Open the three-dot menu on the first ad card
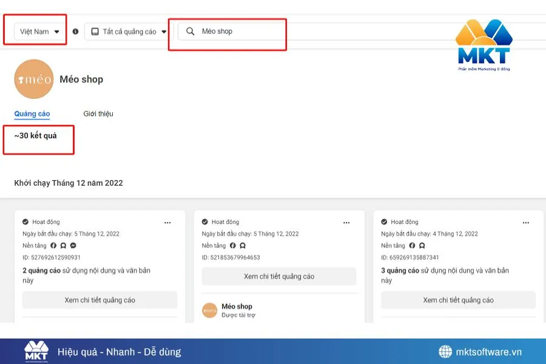546x364 pixels. pyautogui.click(x=167, y=223)
